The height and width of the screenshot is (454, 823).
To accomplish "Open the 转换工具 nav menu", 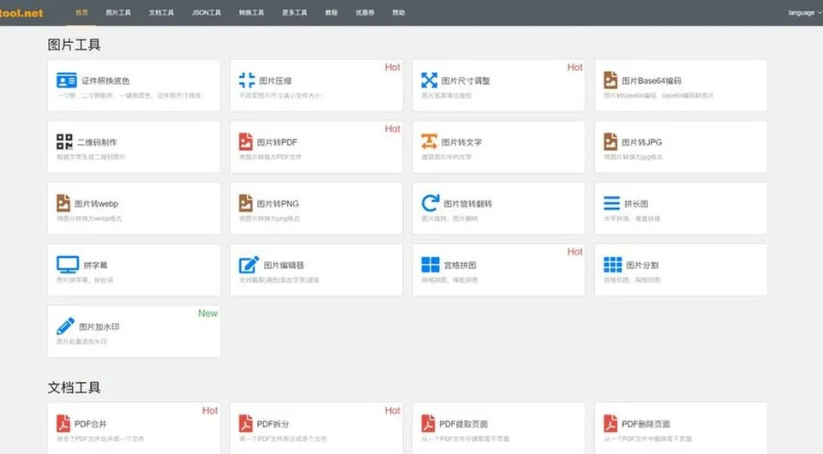I will click(x=251, y=13).
